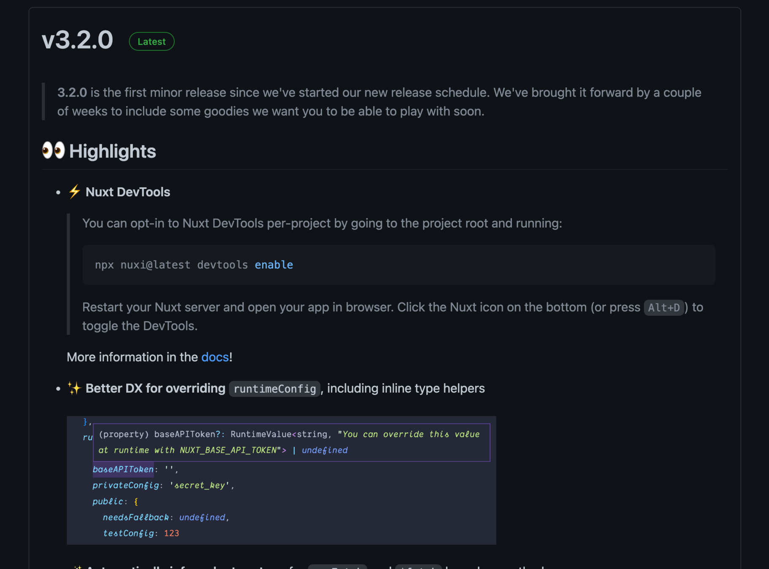Click the bold 3.2.0 in the blockquote

pyautogui.click(x=72, y=92)
